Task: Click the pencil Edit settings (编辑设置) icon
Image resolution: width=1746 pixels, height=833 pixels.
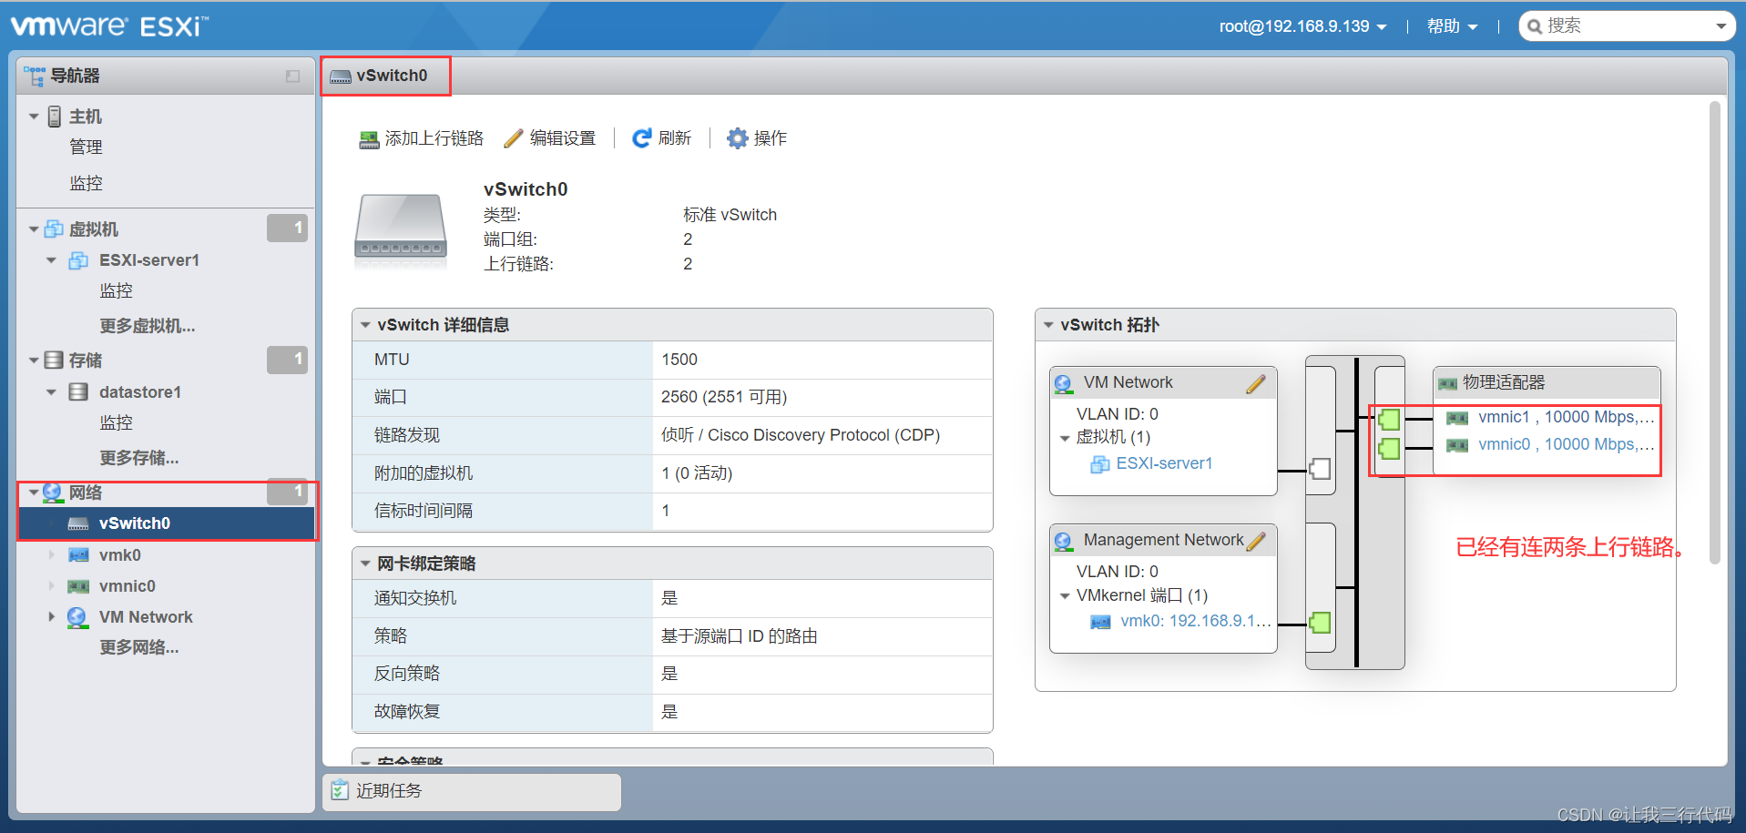Action: pyautogui.click(x=514, y=138)
